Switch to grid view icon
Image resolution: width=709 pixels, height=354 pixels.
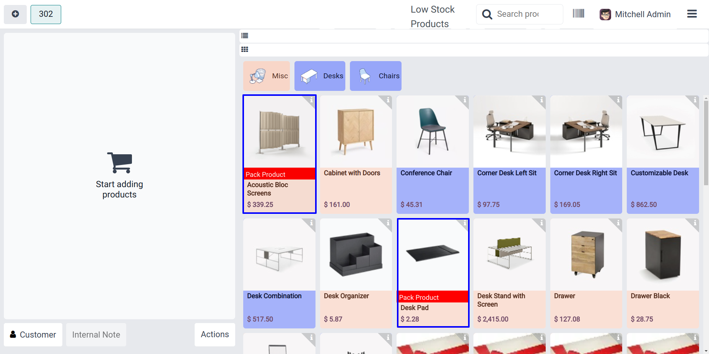coord(245,49)
